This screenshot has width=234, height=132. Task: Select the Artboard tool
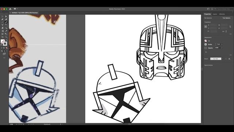click(2, 37)
